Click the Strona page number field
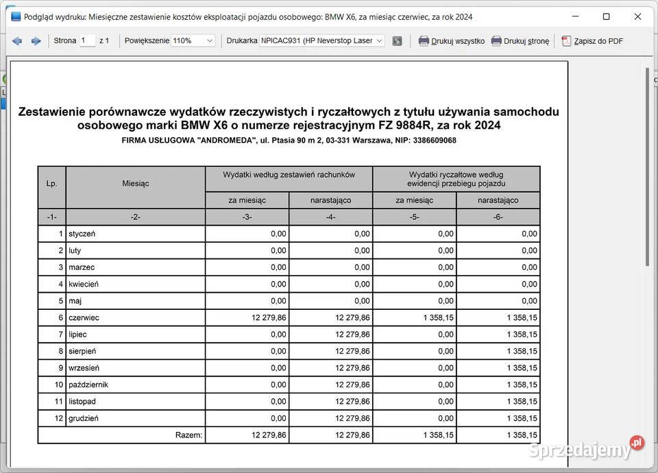 point(87,40)
